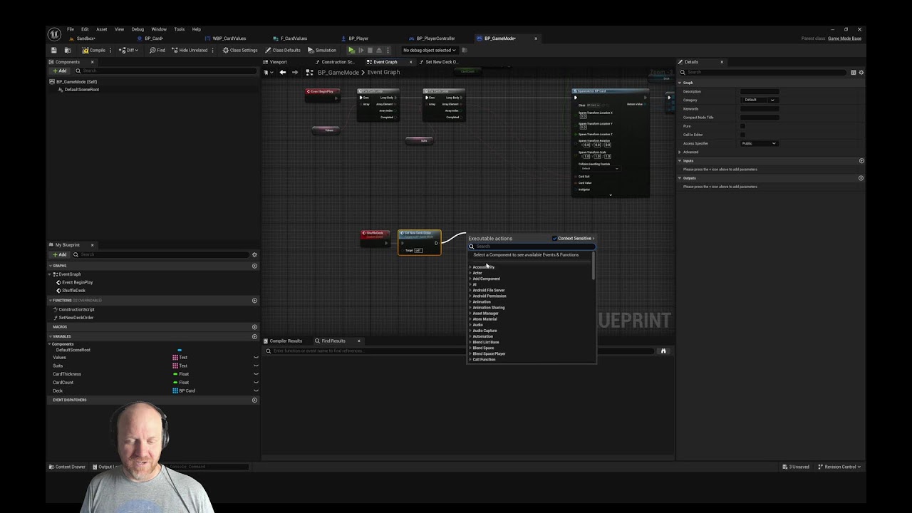Image resolution: width=912 pixels, height=513 pixels.
Task: Select the SetNewDeckOrder function
Action: [x=76, y=318]
